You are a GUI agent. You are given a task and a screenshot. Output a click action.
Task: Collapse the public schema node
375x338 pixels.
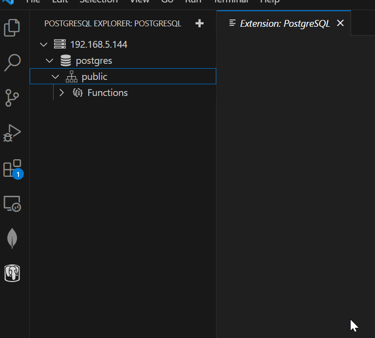(x=55, y=77)
